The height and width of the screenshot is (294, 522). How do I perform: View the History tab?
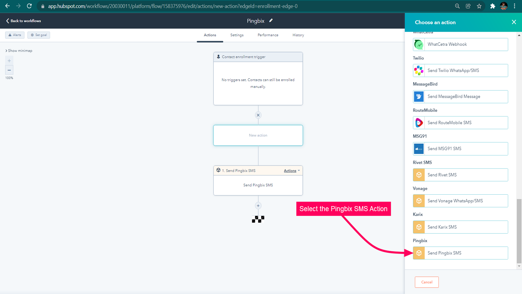coord(298,35)
